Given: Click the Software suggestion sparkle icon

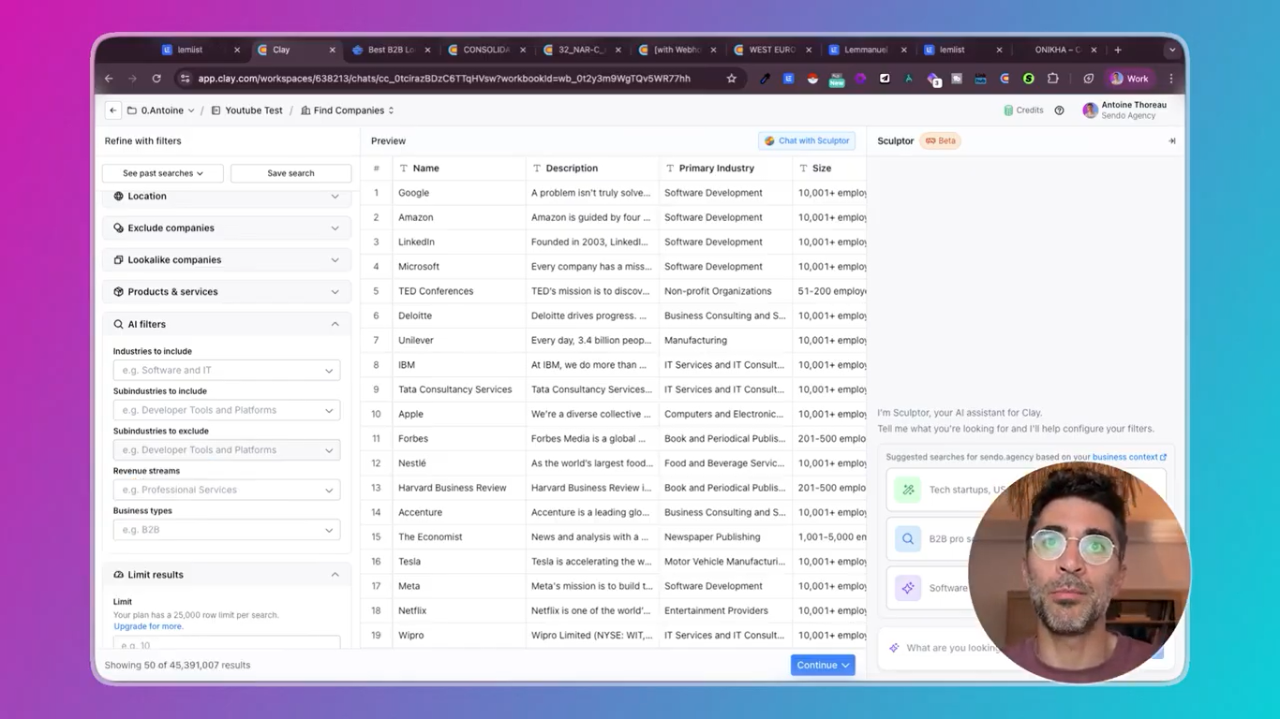Looking at the screenshot, I should click(908, 588).
